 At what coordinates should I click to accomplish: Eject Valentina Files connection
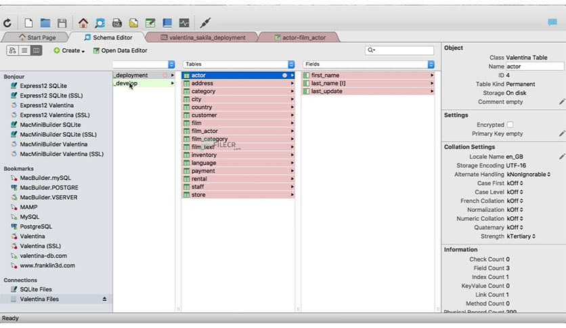104,299
